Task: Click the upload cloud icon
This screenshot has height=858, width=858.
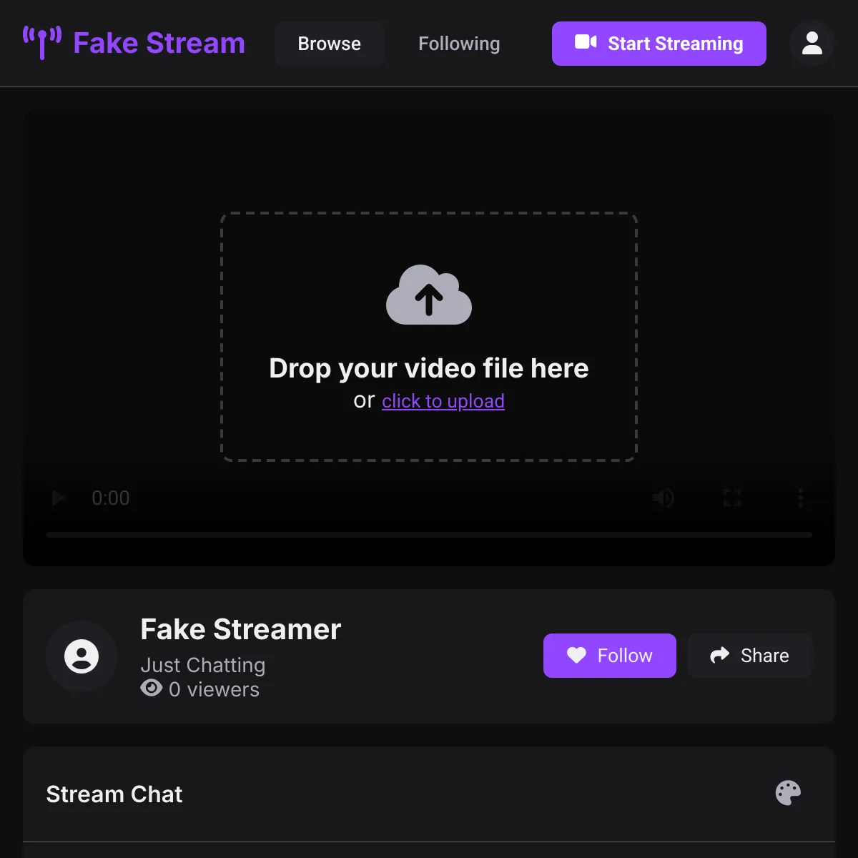Action: coord(429,295)
